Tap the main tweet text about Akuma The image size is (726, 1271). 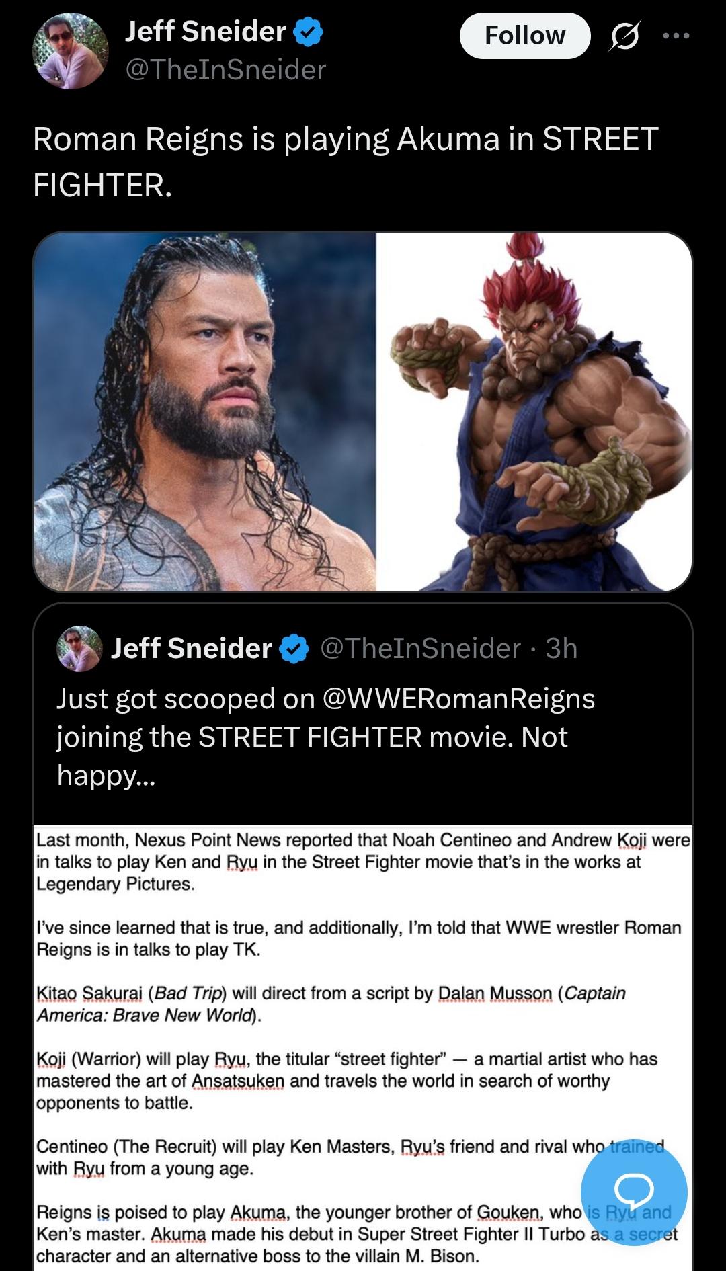(346, 161)
